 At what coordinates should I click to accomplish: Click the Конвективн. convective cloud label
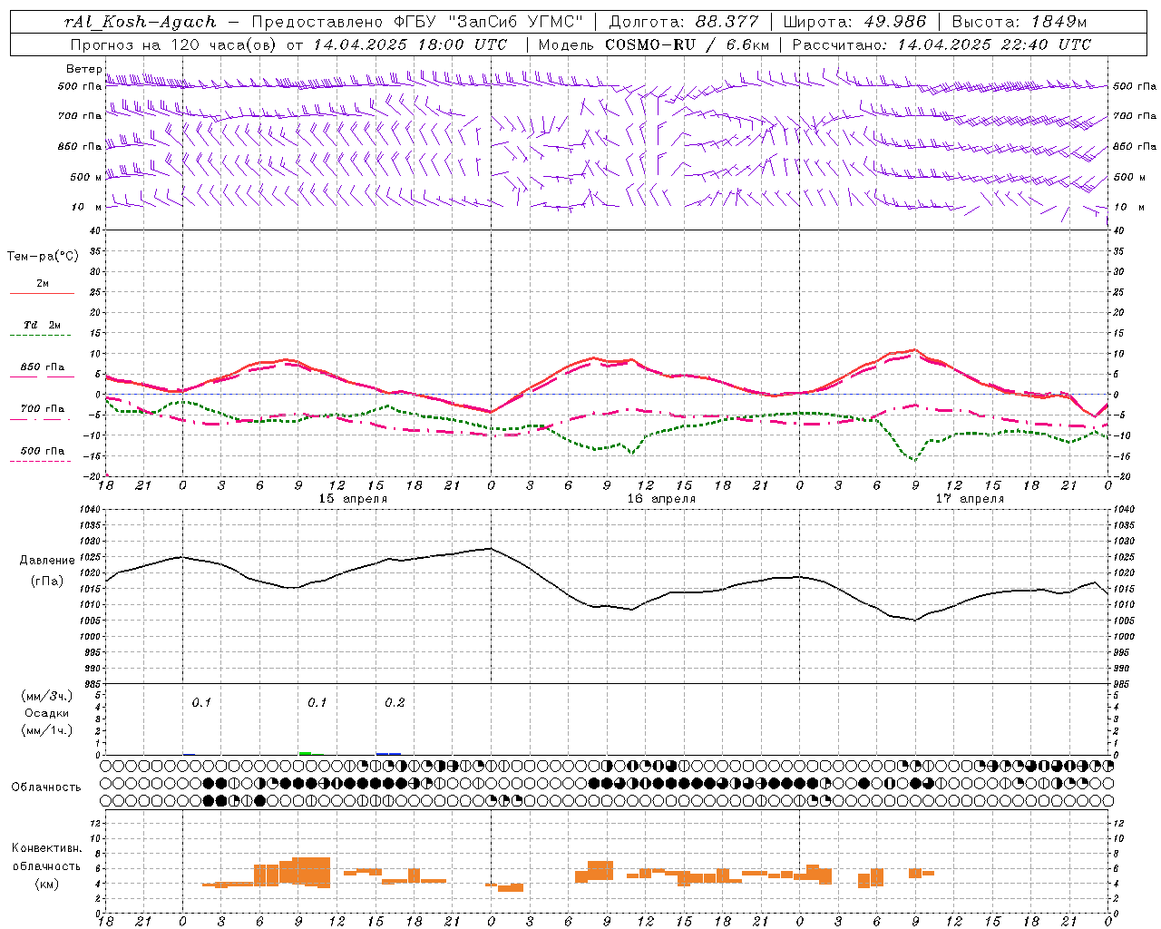pyautogui.click(x=47, y=848)
